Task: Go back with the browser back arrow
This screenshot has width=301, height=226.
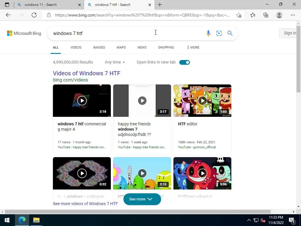Action: click(x=8, y=15)
